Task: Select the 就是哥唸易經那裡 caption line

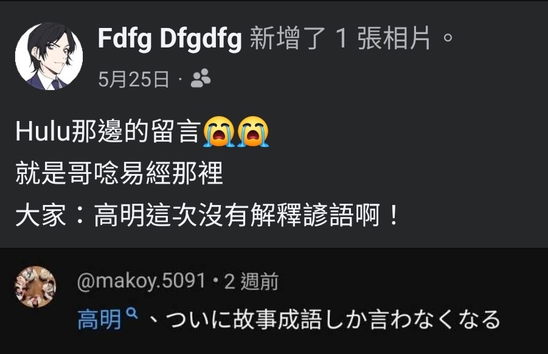Action: click(x=119, y=174)
